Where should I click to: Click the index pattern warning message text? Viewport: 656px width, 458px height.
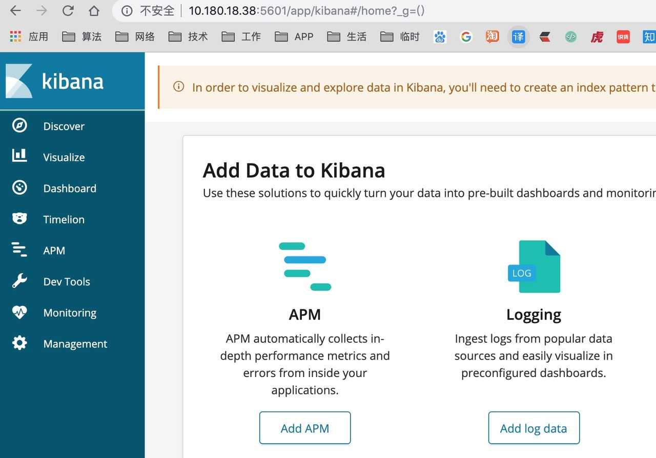coord(424,88)
